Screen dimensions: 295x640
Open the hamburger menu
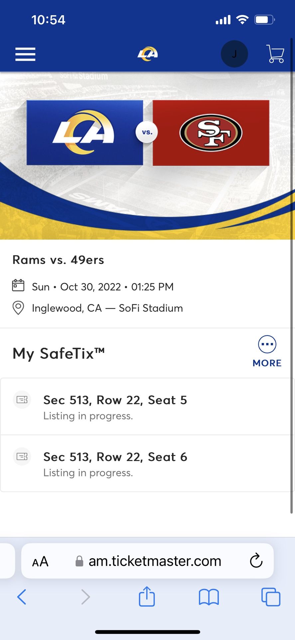pyautogui.click(x=25, y=54)
